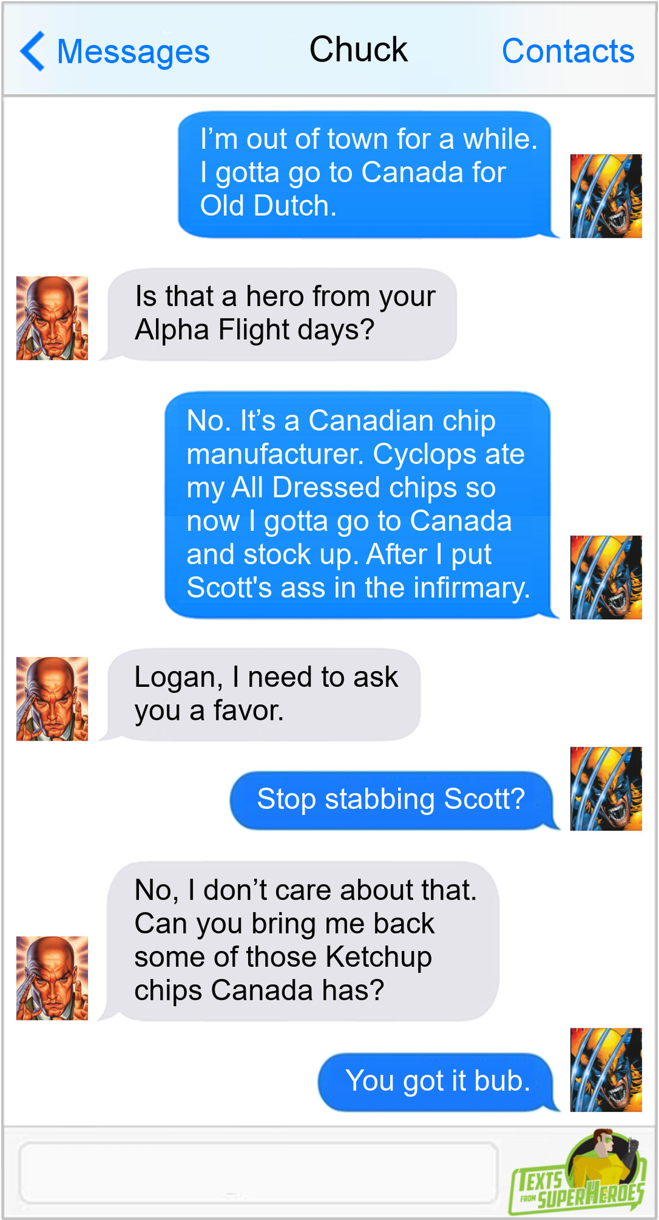Tap Wolverine avatar above Stop stabbing Scott
659x1220 pixels.
(606, 789)
